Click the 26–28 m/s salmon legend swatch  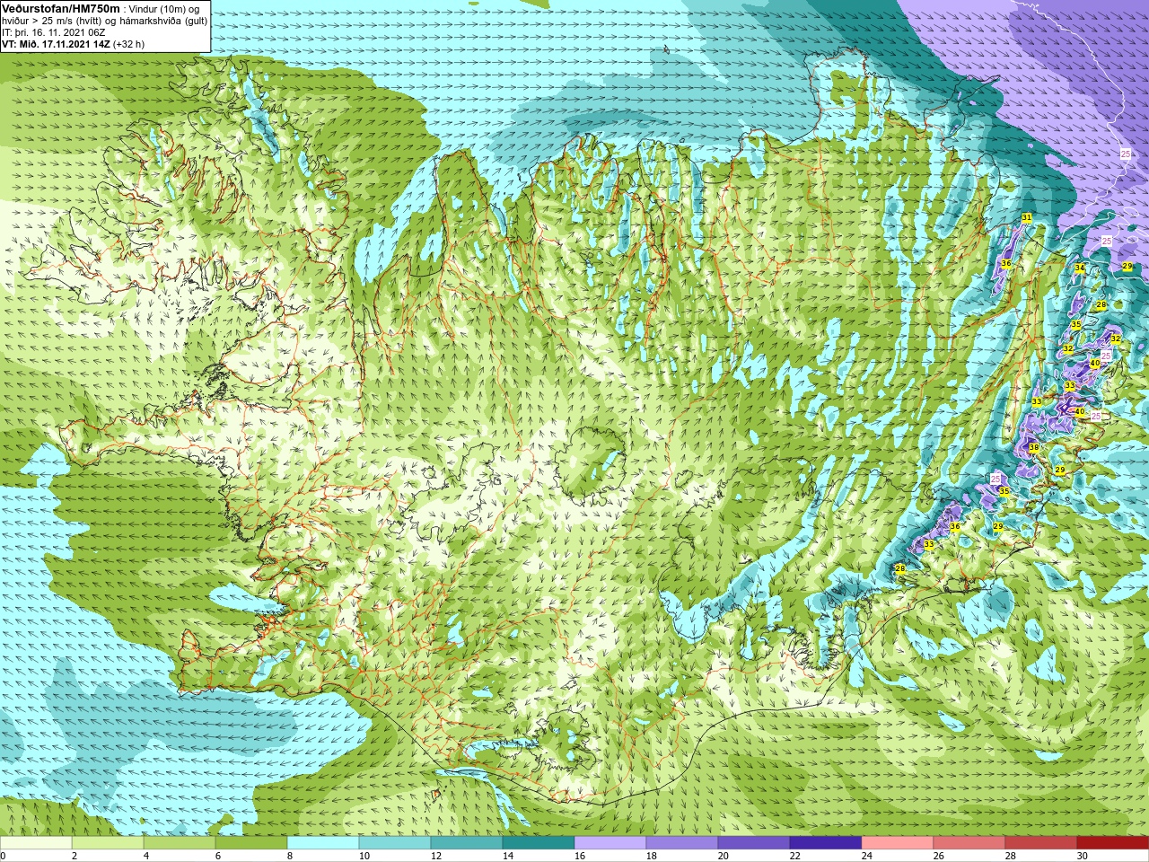(969, 842)
